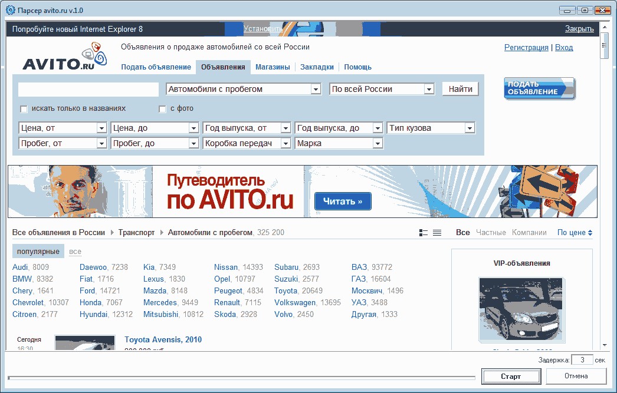617x393 pixels.
Task: Click 'Путеводитель по AVITO.ru' banner text
Action: coord(230,191)
